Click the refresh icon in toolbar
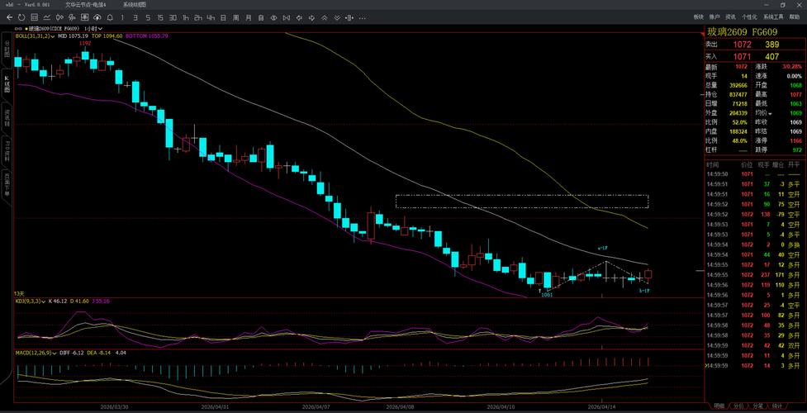807x413 pixels. click(x=21, y=17)
